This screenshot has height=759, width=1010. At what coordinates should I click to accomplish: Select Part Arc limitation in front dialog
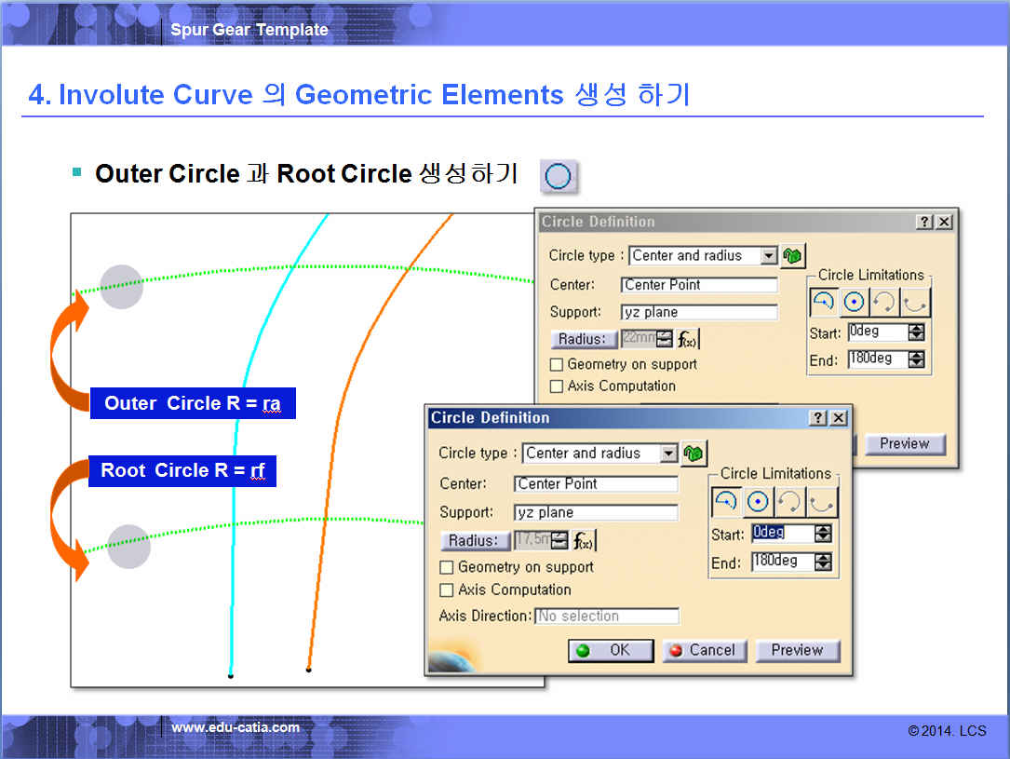726,502
